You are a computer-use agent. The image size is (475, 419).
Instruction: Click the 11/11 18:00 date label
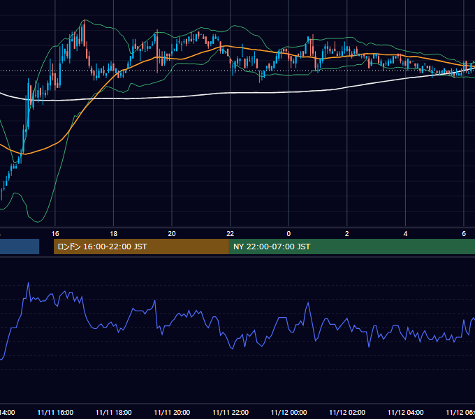pos(114,413)
